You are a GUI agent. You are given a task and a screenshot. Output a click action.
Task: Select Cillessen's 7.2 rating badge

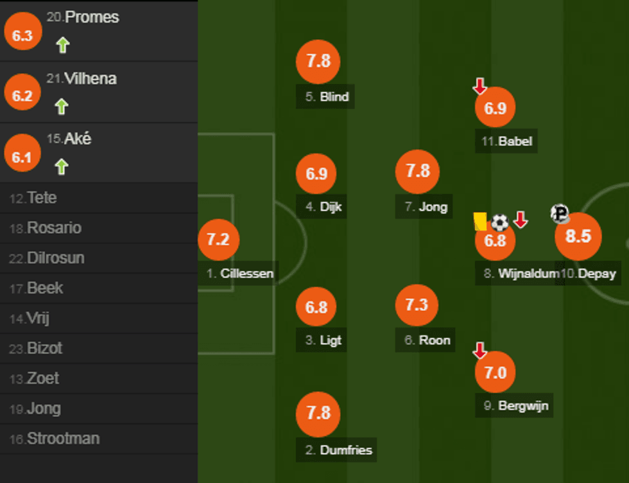click(218, 240)
